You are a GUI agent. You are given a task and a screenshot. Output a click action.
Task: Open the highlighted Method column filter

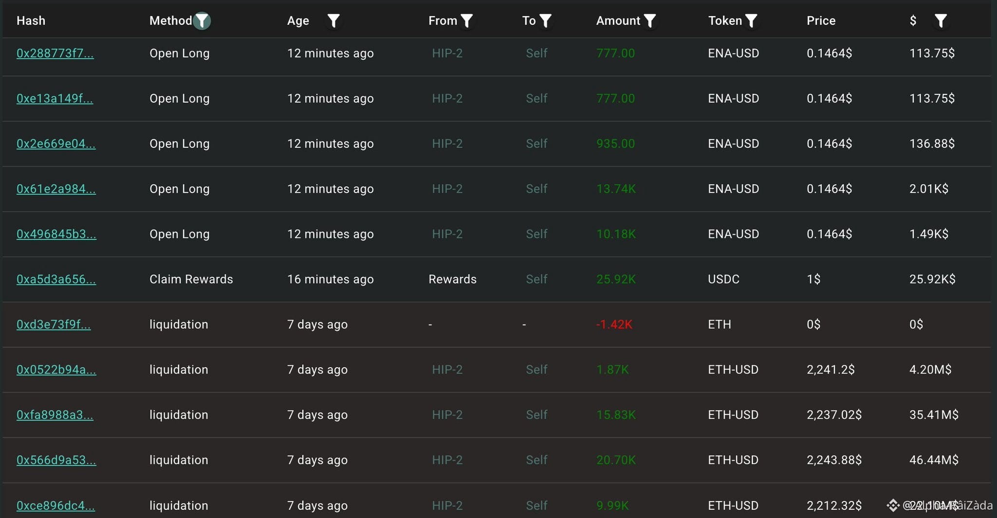coord(202,21)
